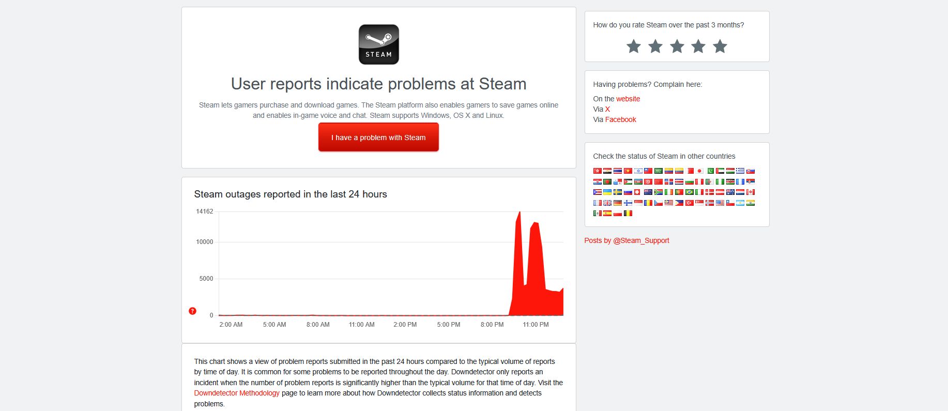
Task: Open Posts by @Steam_Support link
Action: coord(626,240)
